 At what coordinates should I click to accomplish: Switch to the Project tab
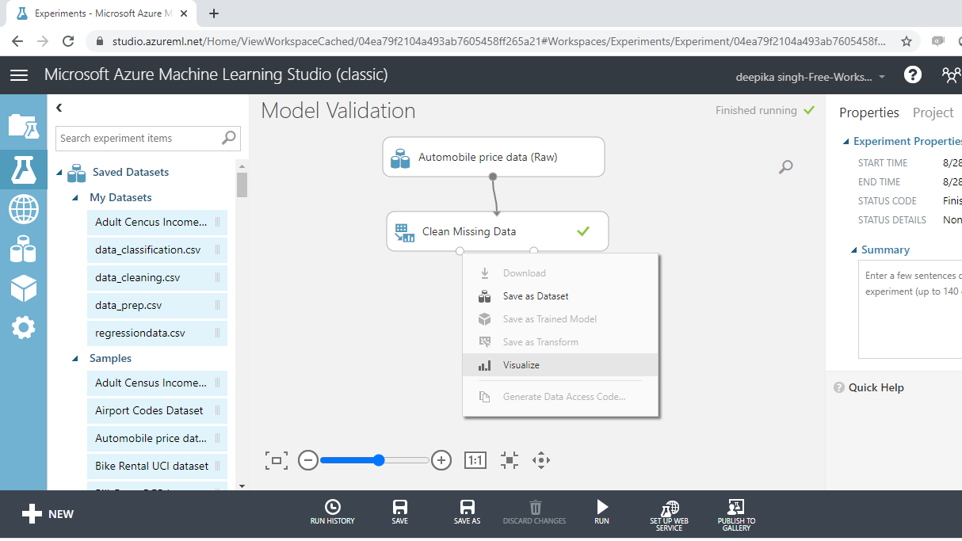[x=933, y=112]
